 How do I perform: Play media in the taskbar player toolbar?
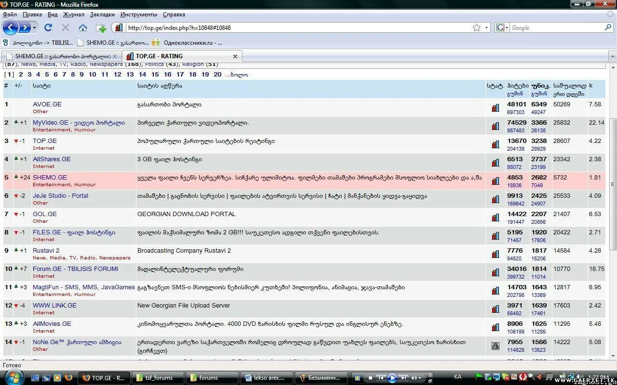tap(392, 378)
